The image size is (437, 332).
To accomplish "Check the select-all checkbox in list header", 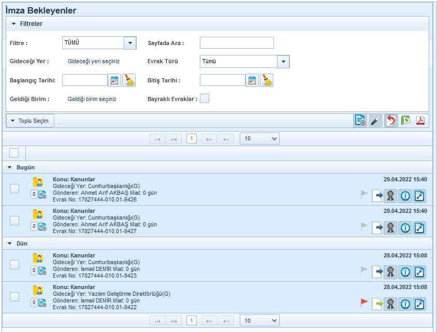I will click(14, 152).
